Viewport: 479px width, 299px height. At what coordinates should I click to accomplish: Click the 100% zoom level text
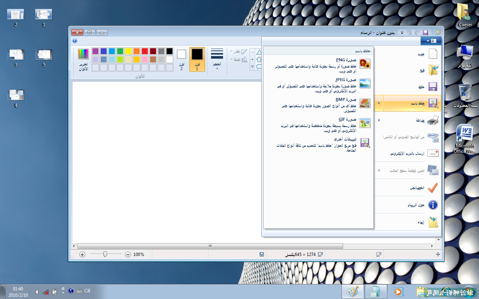coord(139,255)
